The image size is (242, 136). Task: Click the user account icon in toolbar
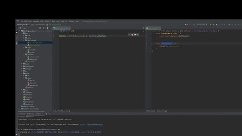pos(186,25)
